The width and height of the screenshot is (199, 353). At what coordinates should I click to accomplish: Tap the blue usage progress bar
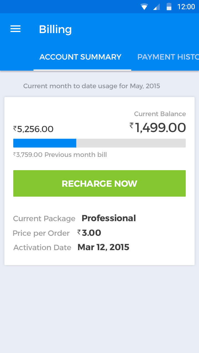[x=45, y=143]
